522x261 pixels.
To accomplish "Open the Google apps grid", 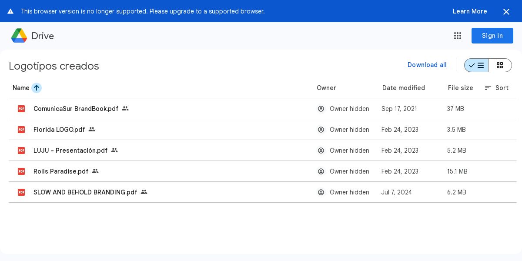I will [x=458, y=36].
